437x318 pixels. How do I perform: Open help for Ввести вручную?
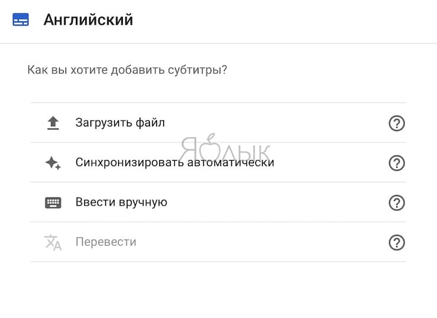click(397, 203)
